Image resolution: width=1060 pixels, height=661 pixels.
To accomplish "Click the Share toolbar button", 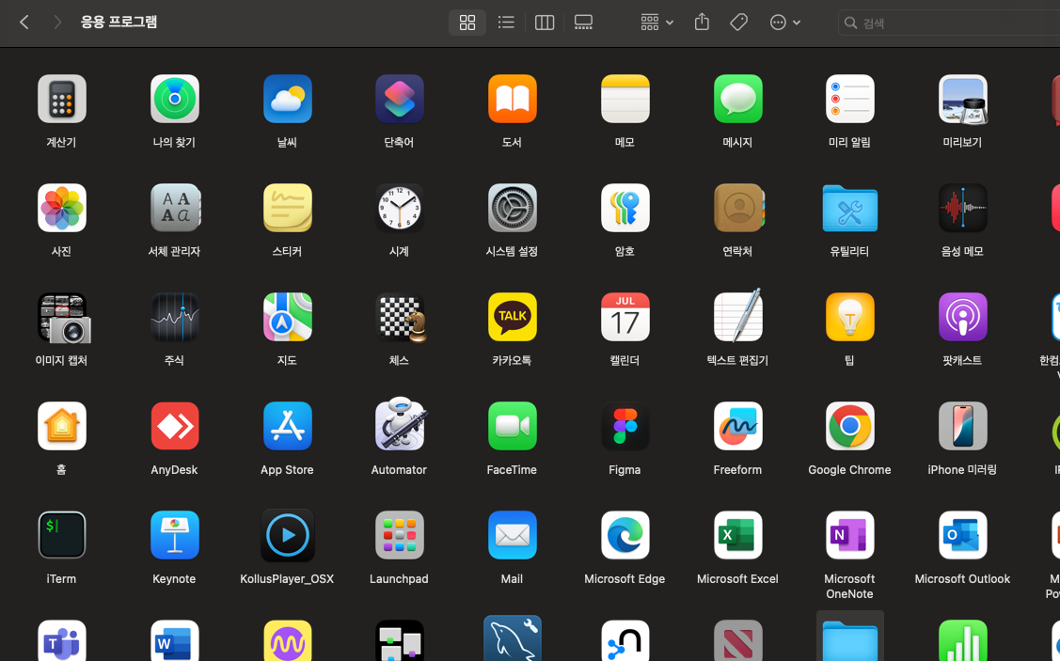I will tap(702, 23).
